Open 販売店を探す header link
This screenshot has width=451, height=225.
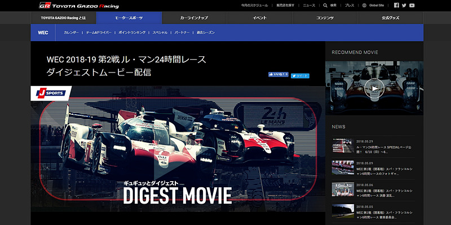tap(285, 6)
